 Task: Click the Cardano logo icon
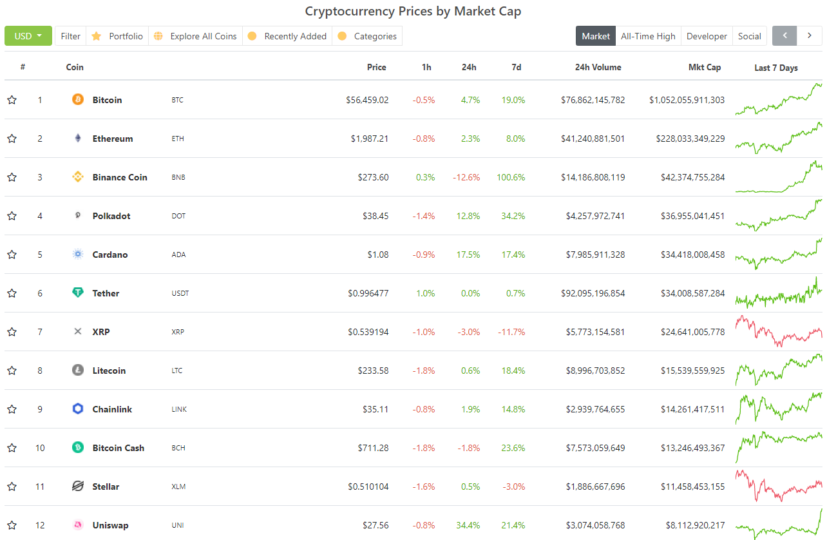coord(78,255)
